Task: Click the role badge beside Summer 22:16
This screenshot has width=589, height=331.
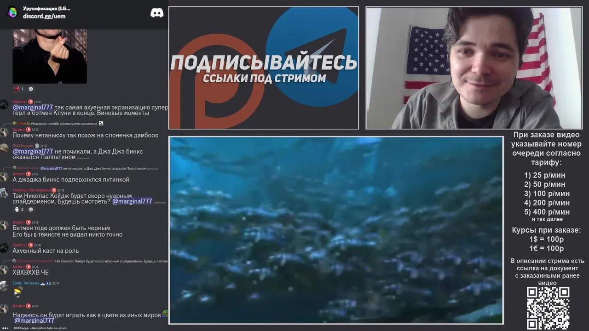Action: click(31, 102)
